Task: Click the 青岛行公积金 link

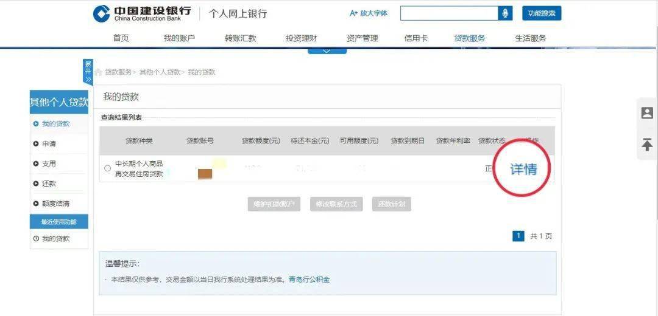Action: (310, 280)
